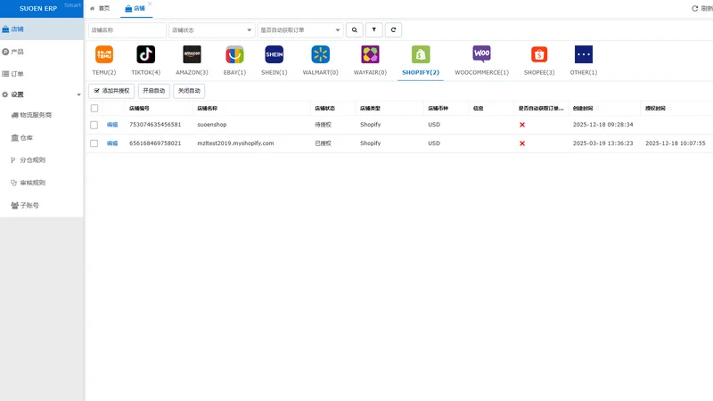
Task: Click 2025-12-18 09:28:34 creation time
Action: (603, 125)
